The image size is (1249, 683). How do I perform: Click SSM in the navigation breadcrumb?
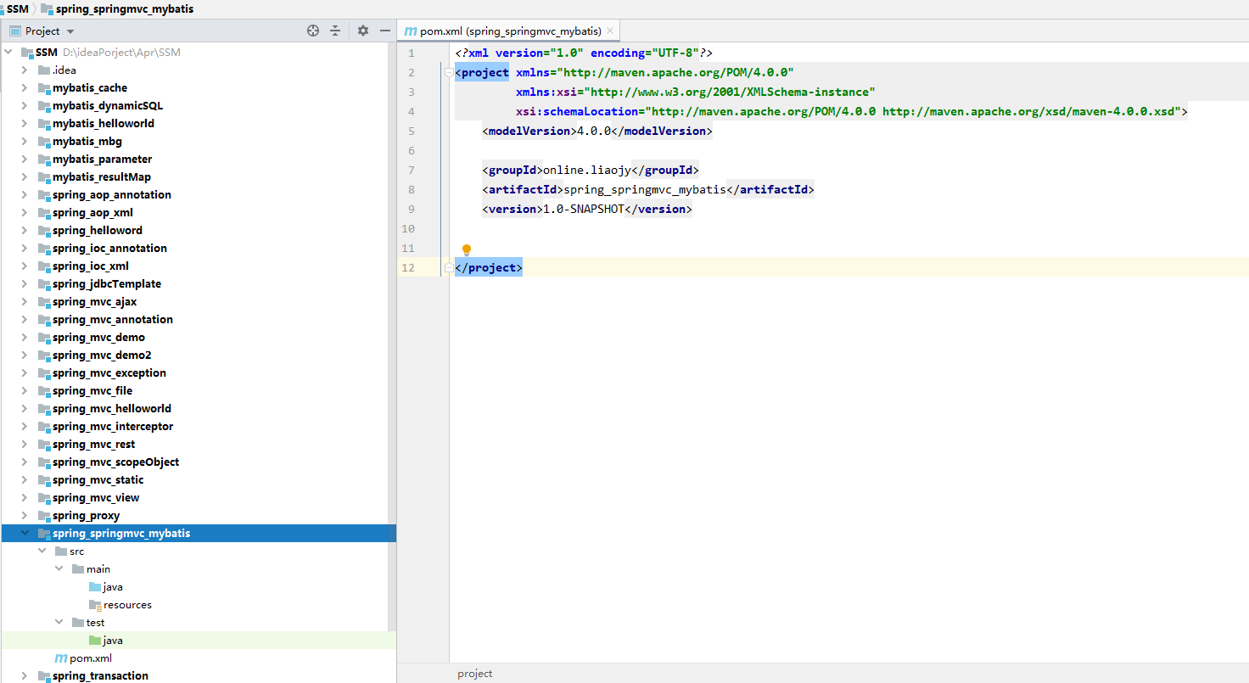point(18,9)
